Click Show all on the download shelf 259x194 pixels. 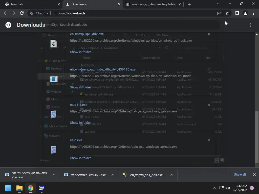[240, 175]
